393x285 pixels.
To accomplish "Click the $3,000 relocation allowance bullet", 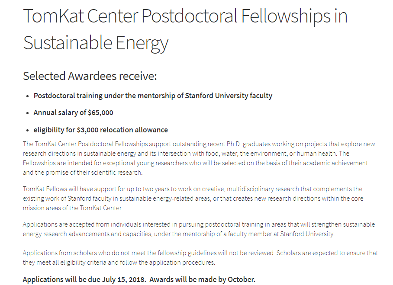I will point(101,130).
